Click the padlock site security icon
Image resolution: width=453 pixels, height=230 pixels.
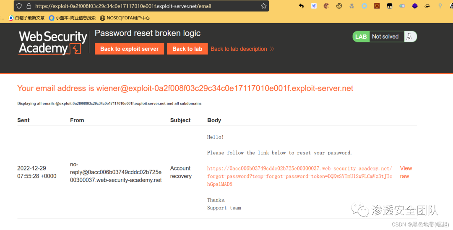tap(29, 6)
